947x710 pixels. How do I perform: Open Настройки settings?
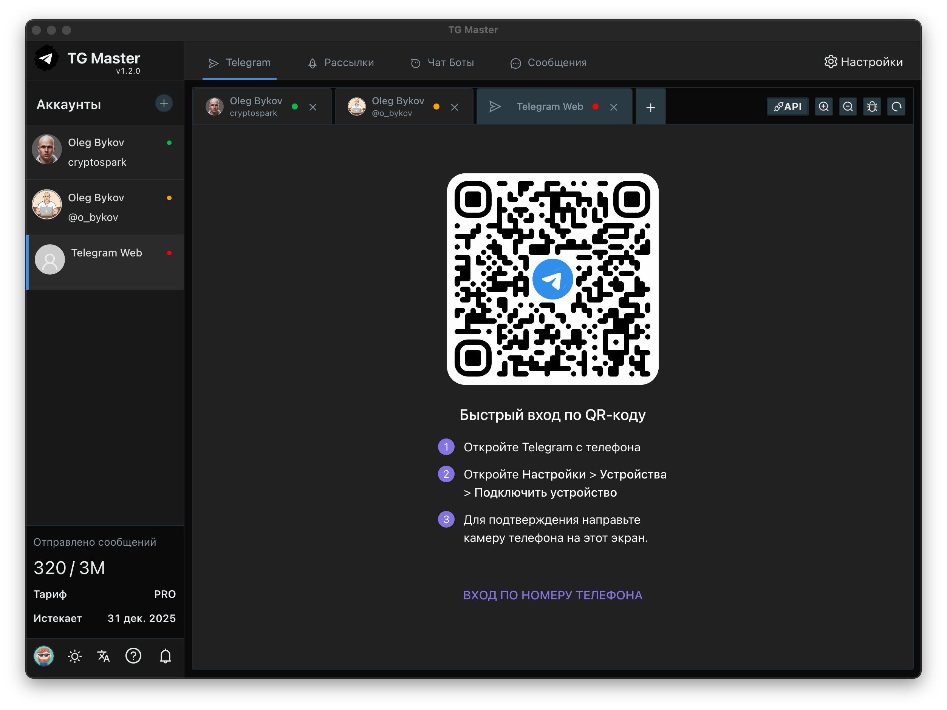[x=863, y=62]
